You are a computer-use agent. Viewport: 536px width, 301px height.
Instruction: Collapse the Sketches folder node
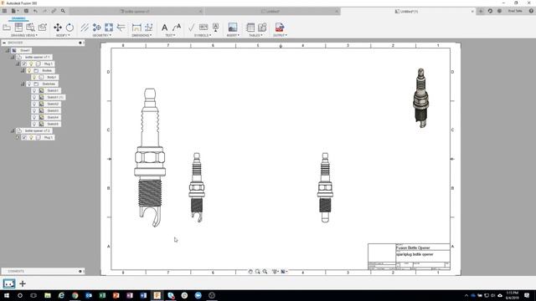(23, 84)
